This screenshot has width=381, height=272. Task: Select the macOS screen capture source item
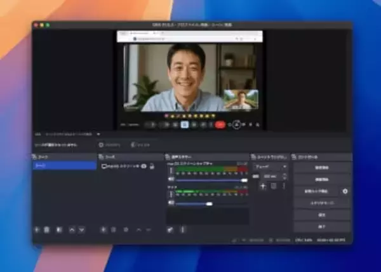click(x=121, y=166)
